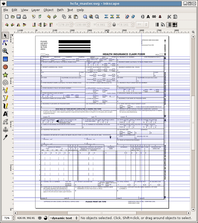198x223 pixels.
Task: Click the Save document icon
Action: tap(19, 17)
